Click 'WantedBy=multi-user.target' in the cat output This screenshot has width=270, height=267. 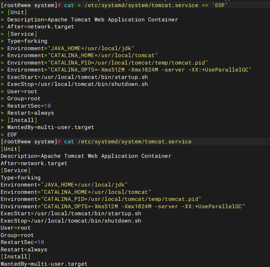(44, 264)
